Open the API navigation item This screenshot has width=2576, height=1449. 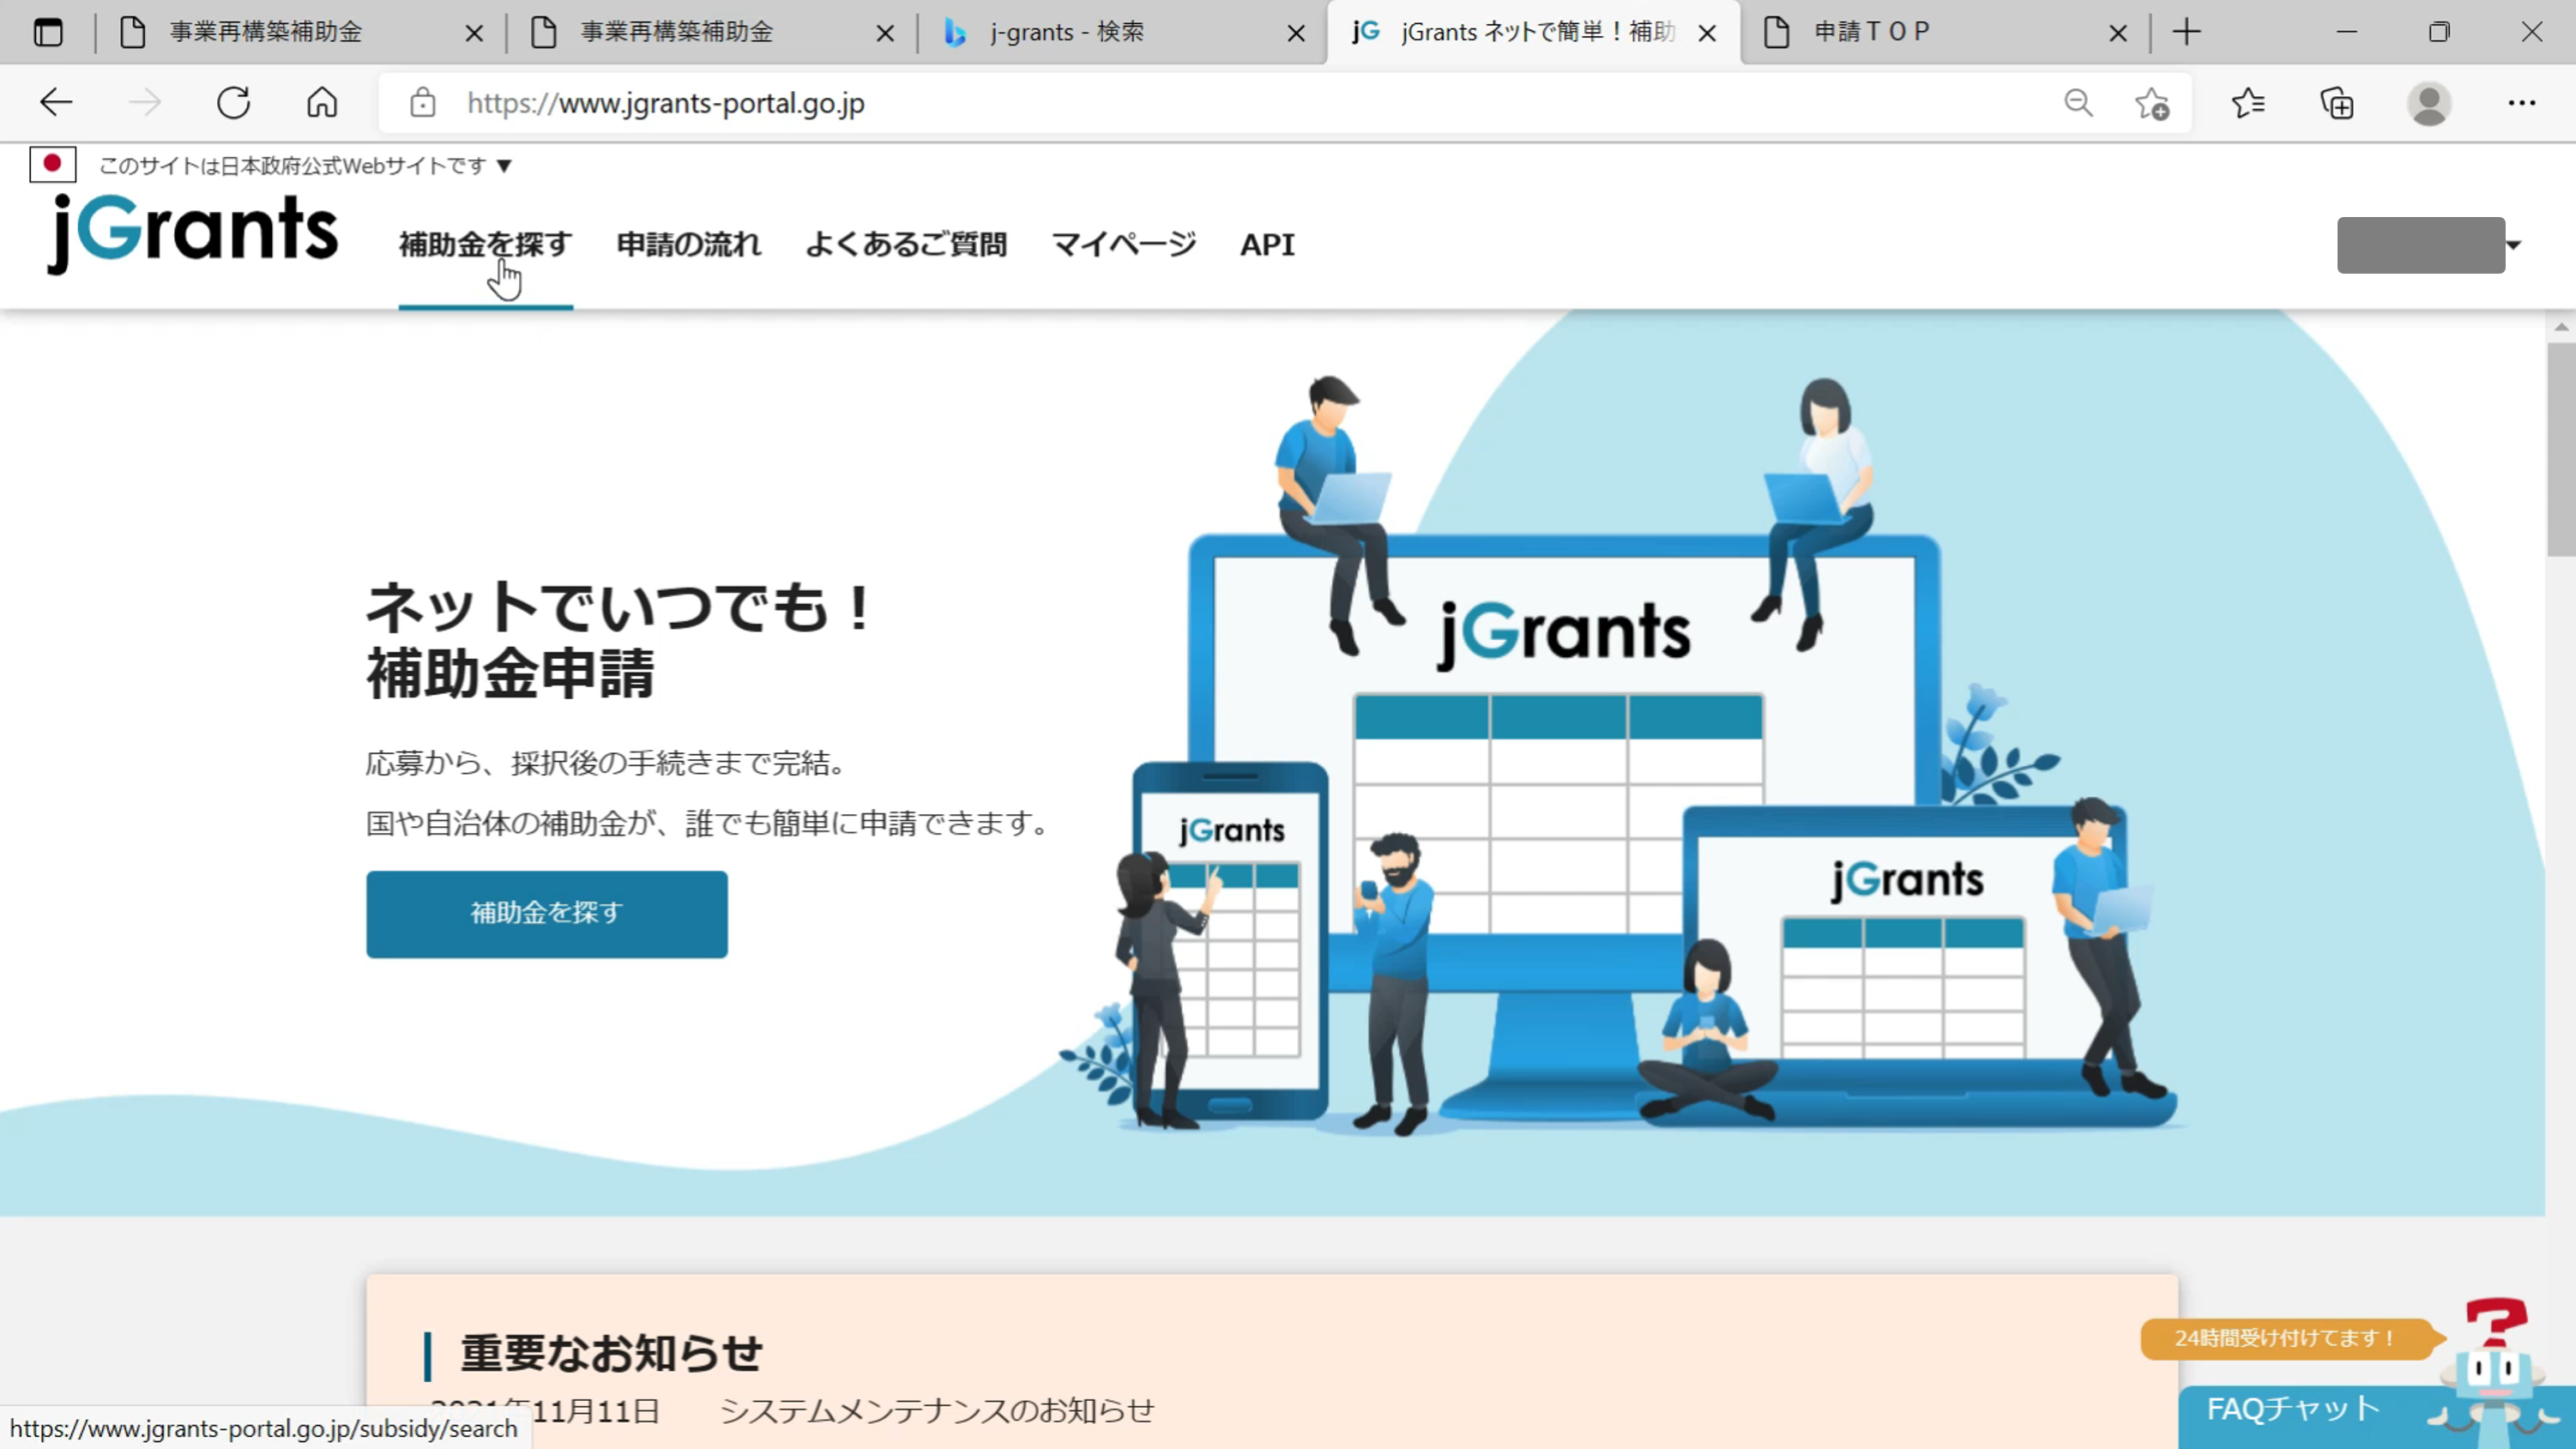pyautogui.click(x=1267, y=245)
